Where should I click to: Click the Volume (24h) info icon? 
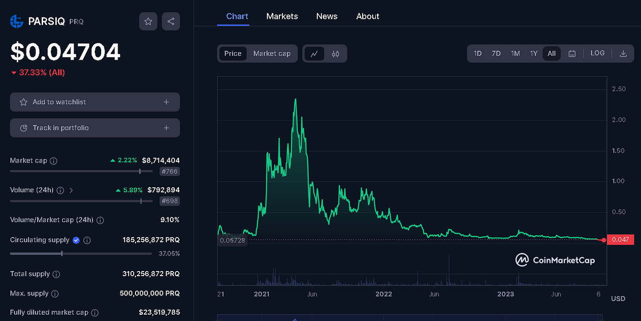point(60,190)
